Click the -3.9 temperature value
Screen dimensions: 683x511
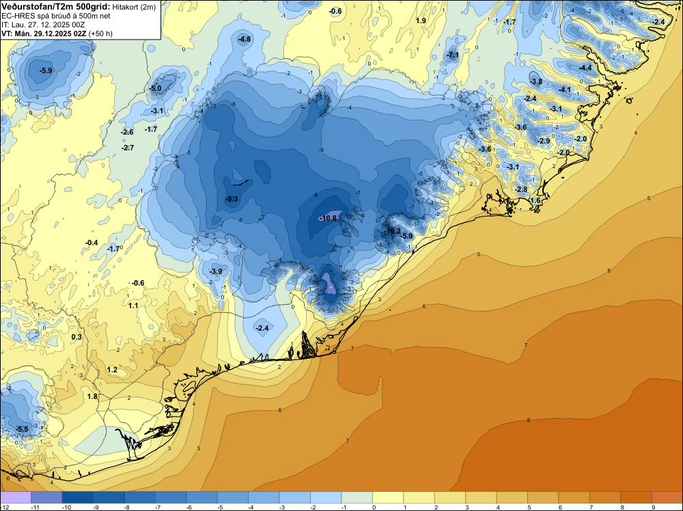pyautogui.click(x=216, y=271)
